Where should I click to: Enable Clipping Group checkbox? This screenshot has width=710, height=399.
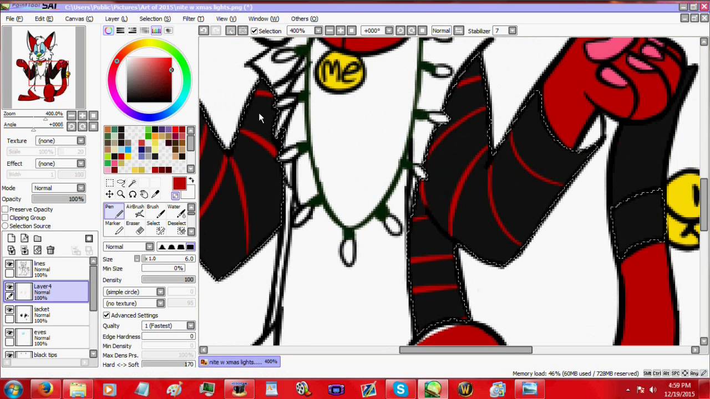[x=5, y=218]
